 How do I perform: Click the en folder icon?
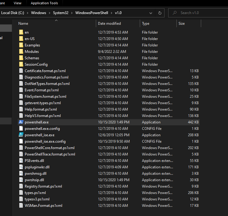pyautogui.click(x=21, y=32)
